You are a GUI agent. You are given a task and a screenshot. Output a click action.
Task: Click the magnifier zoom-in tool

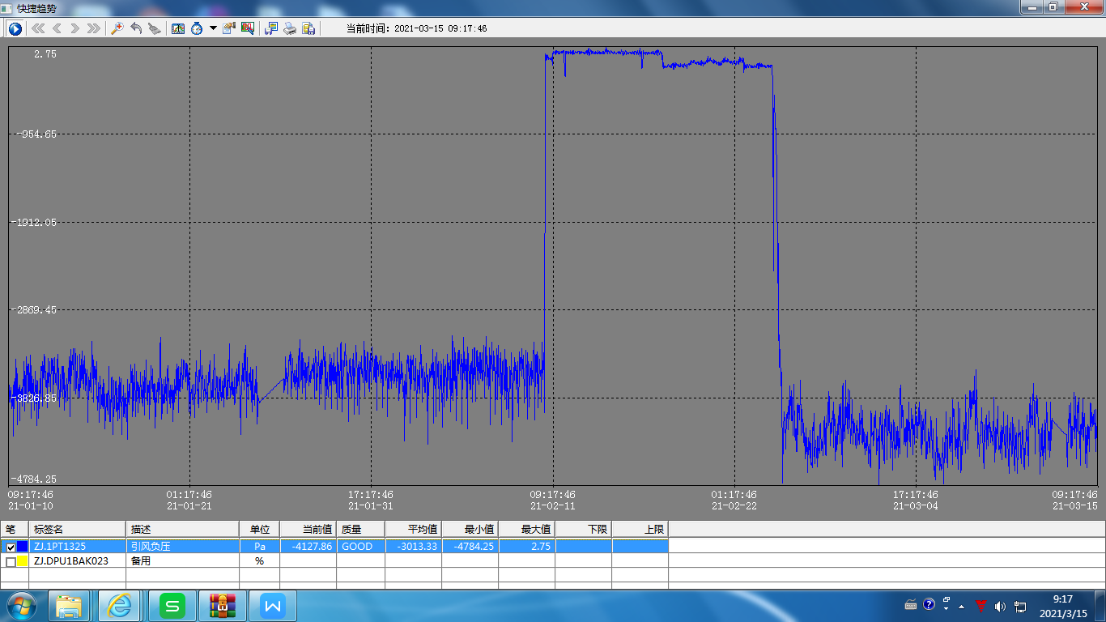click(117, 28)
